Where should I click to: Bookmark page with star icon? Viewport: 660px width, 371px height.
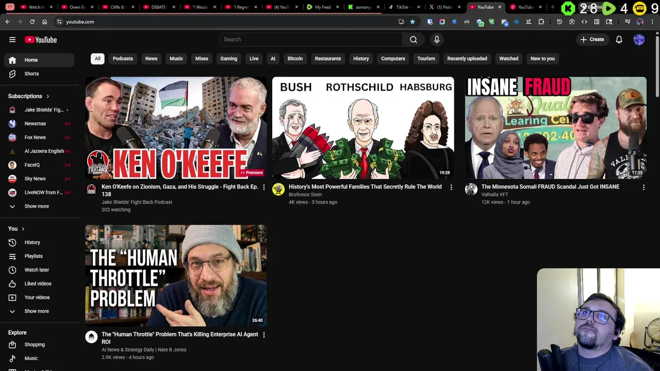tap(412, 22)
